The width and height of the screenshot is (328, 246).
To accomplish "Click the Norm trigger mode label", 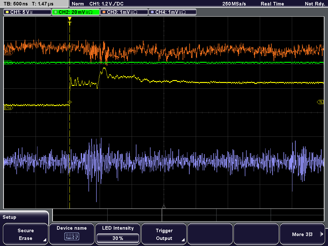I will coord(78,4).
